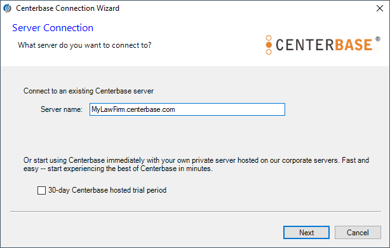Click the Next button
390x248 pixels.
pyautogui.click(x=306, y=232)
